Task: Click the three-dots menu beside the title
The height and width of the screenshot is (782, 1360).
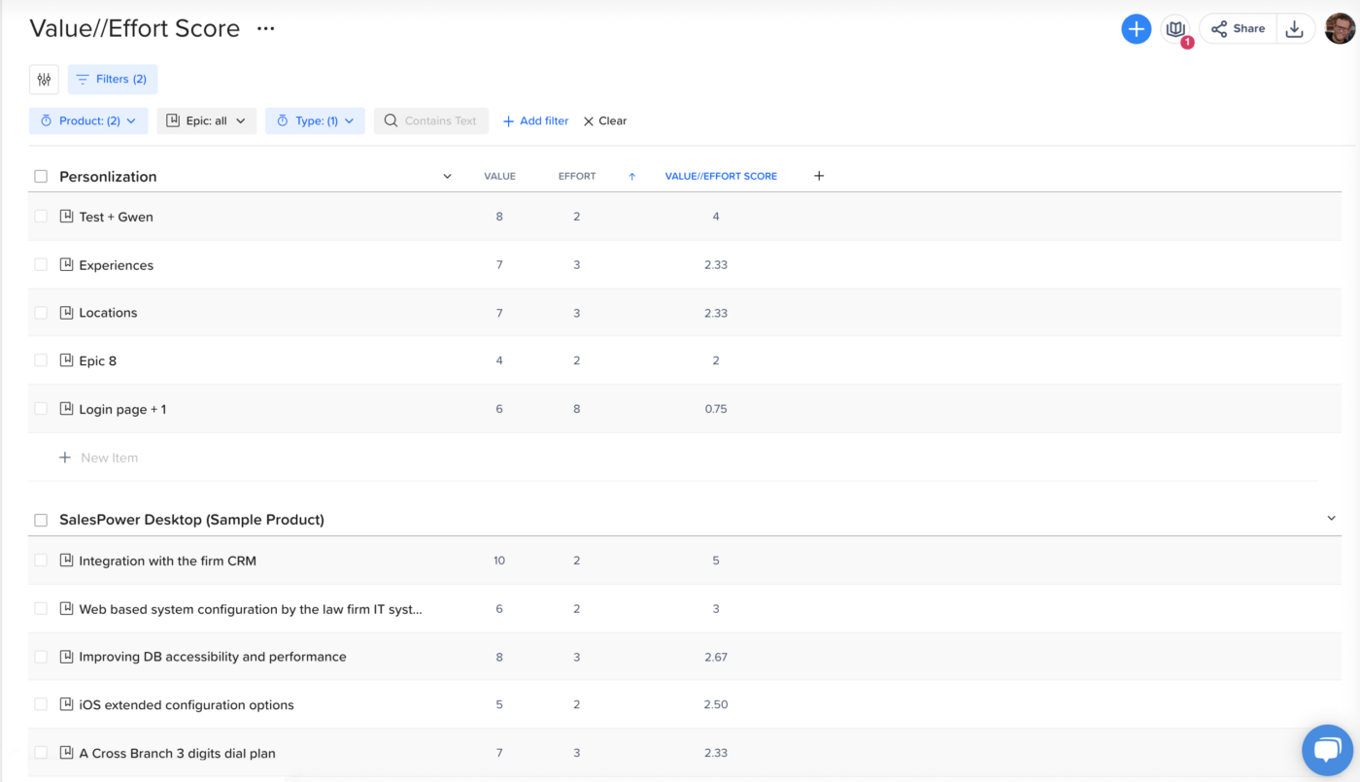Action: 265,29
